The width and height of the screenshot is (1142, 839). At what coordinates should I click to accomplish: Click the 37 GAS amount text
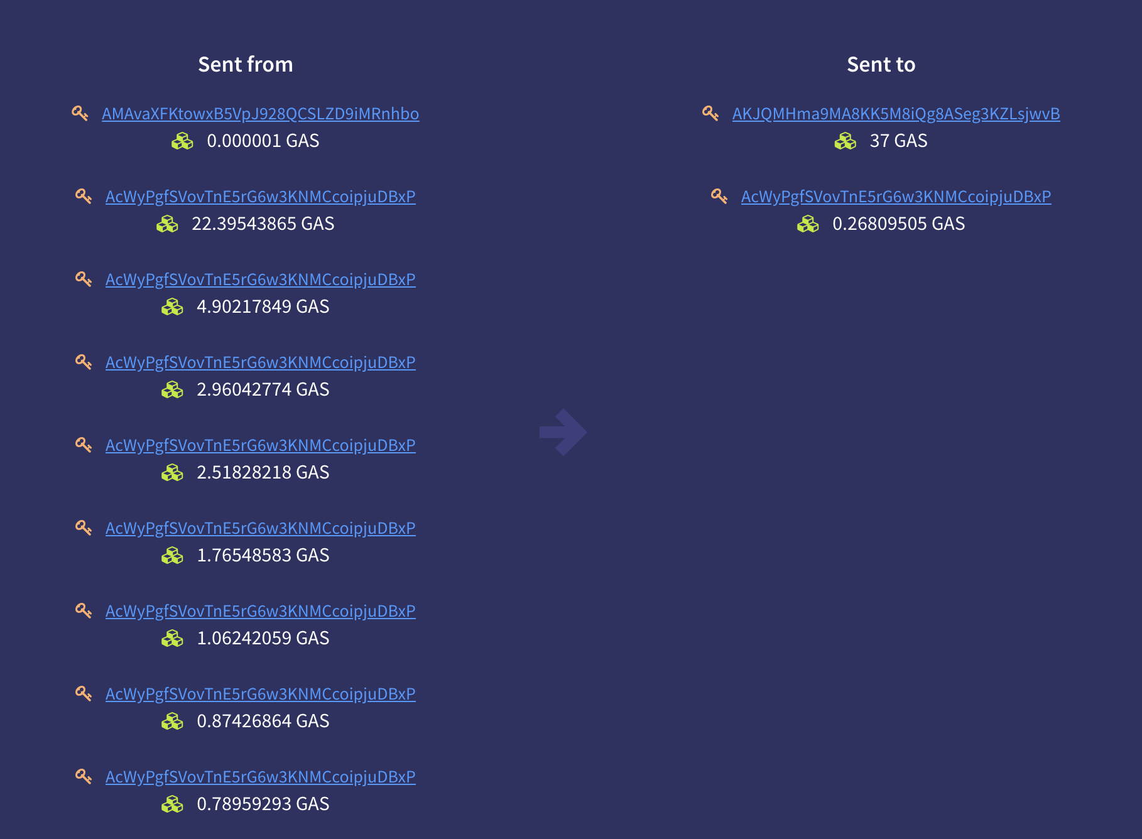point(898,141)
